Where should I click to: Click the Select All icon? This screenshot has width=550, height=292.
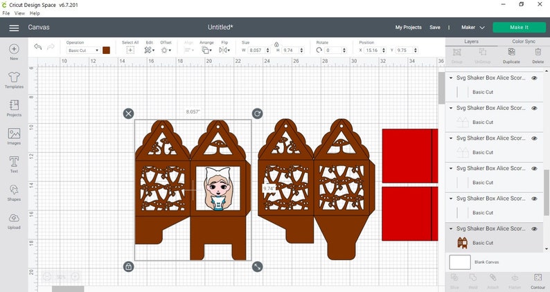pyautogui.click(x=130, y=50)
